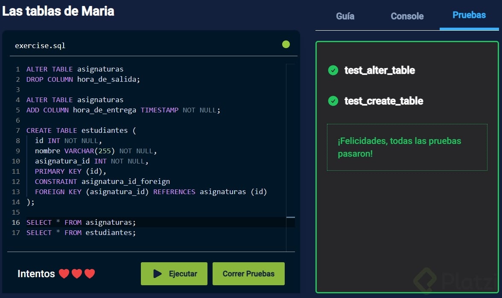Image resolution: width=502 pixels, height=298 pixels.
Task: Click the editor minimap scrollbar marker
Action: (x=291, y=217)
